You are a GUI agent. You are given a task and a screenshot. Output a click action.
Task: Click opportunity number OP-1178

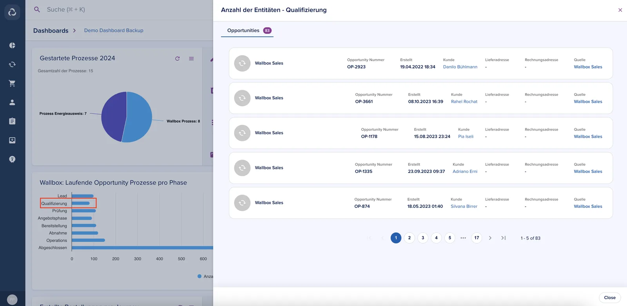coord(369,137)
